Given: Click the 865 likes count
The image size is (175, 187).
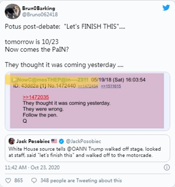Looking at the screenshot, I should (x=18, y=180).
